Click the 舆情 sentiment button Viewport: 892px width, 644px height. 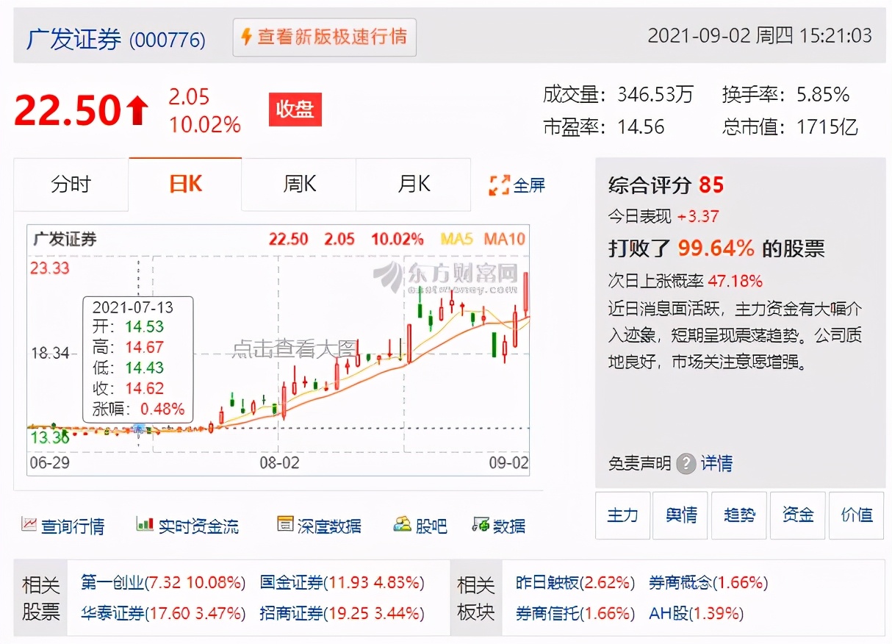pyautogui.click(x=680, y=515)
